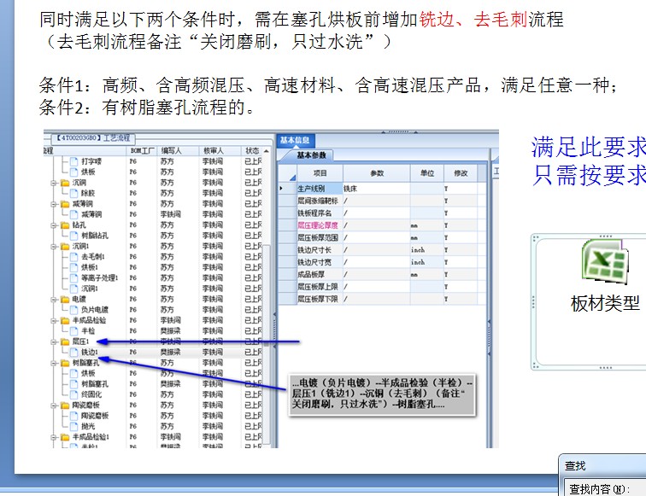Image resolution: width=646 pixels, height=496 pixels.
Task: Click the 编写人 column header
Action: pos(178,150)
